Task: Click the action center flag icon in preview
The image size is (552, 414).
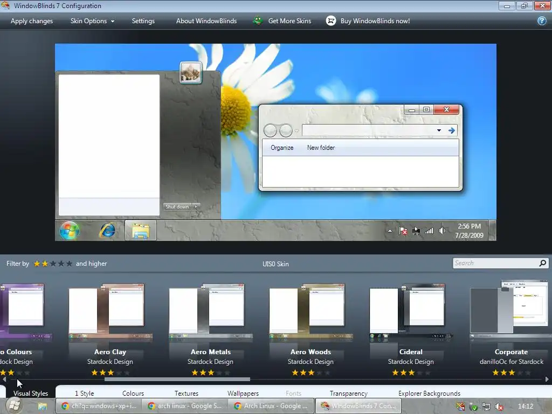Action: point(403,231)
